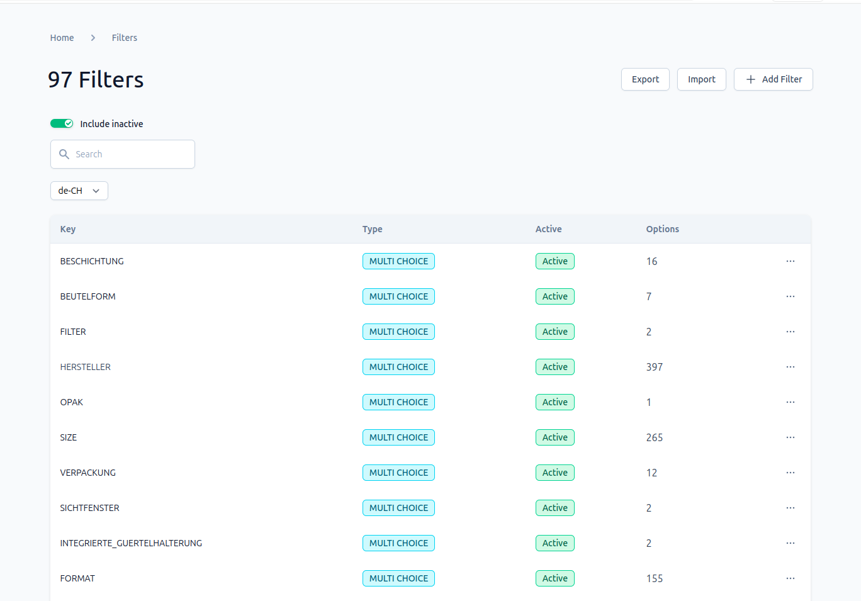Open the row actions menu for SIZE
This screenshot has height=601, width=861.
[791, 437]
